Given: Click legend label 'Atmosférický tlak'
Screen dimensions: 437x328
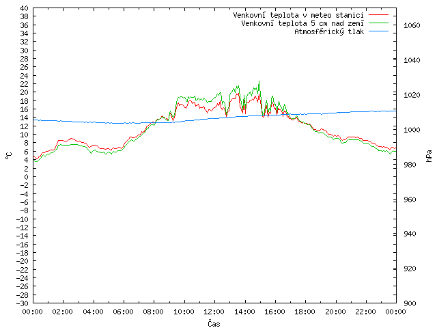Looking at the screenshot, I should pyautogui.click(x=329, y=31).
